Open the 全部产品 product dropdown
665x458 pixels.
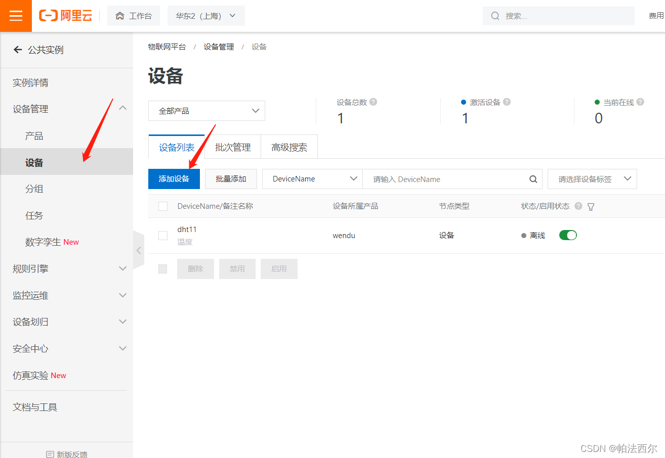[206, 111]
